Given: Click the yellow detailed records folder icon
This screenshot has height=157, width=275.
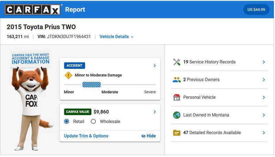Looking at the screenshot, I should click(x=177, y=133).
